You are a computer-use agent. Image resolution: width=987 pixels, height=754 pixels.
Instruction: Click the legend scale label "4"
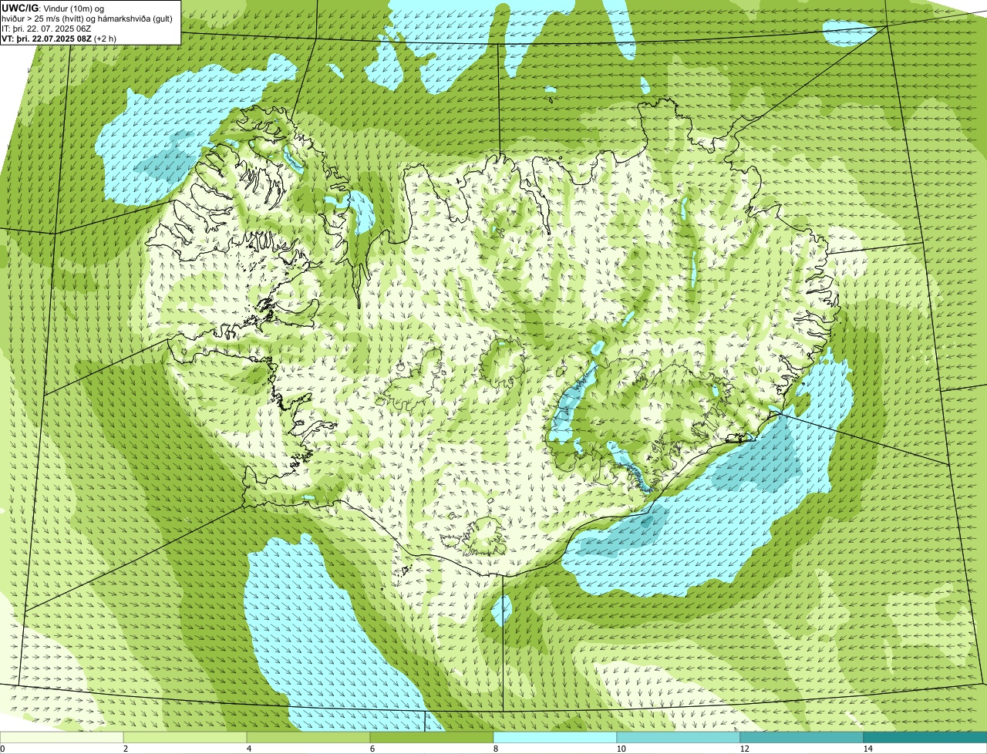coord(248,749)
